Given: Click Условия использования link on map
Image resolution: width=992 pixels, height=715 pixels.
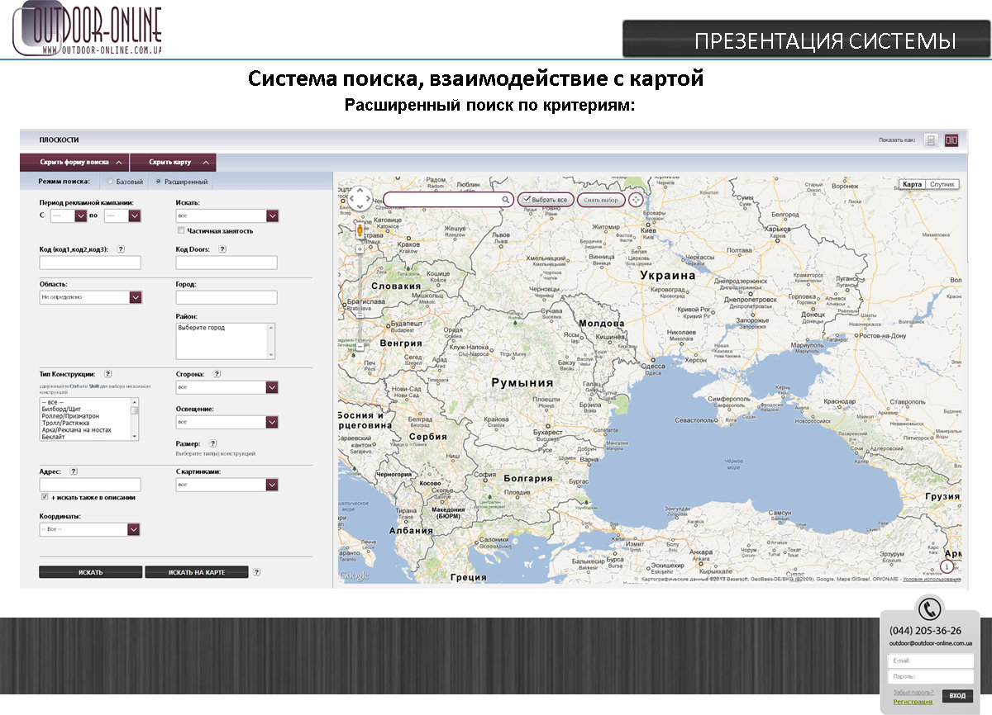Looking at the screenshot, I should click(x=932, y=580).
